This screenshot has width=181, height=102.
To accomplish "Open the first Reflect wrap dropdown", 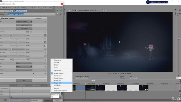I will pos(24,63).
